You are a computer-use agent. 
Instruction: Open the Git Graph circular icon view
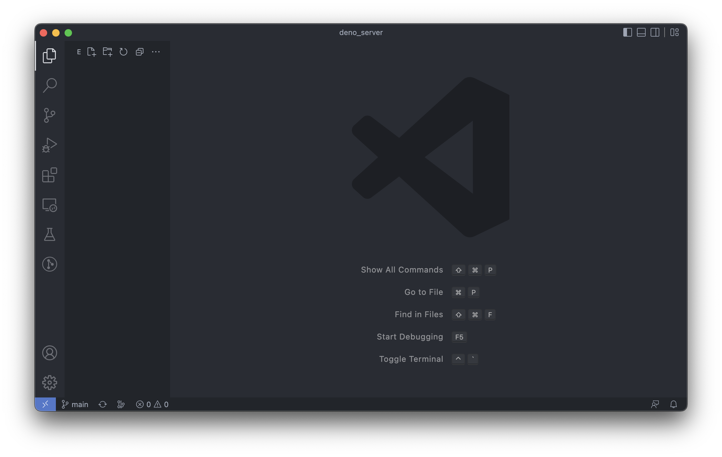[x=49, y=264]
